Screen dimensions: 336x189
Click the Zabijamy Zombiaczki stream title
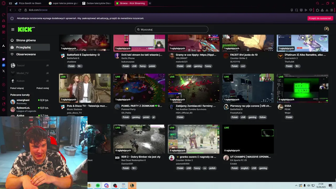pos(196,106)
